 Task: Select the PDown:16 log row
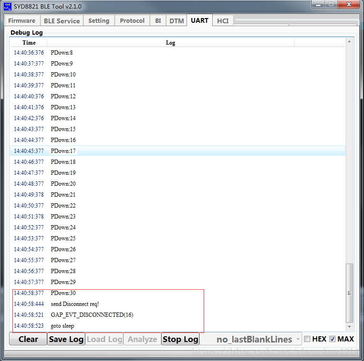point(177,140)
